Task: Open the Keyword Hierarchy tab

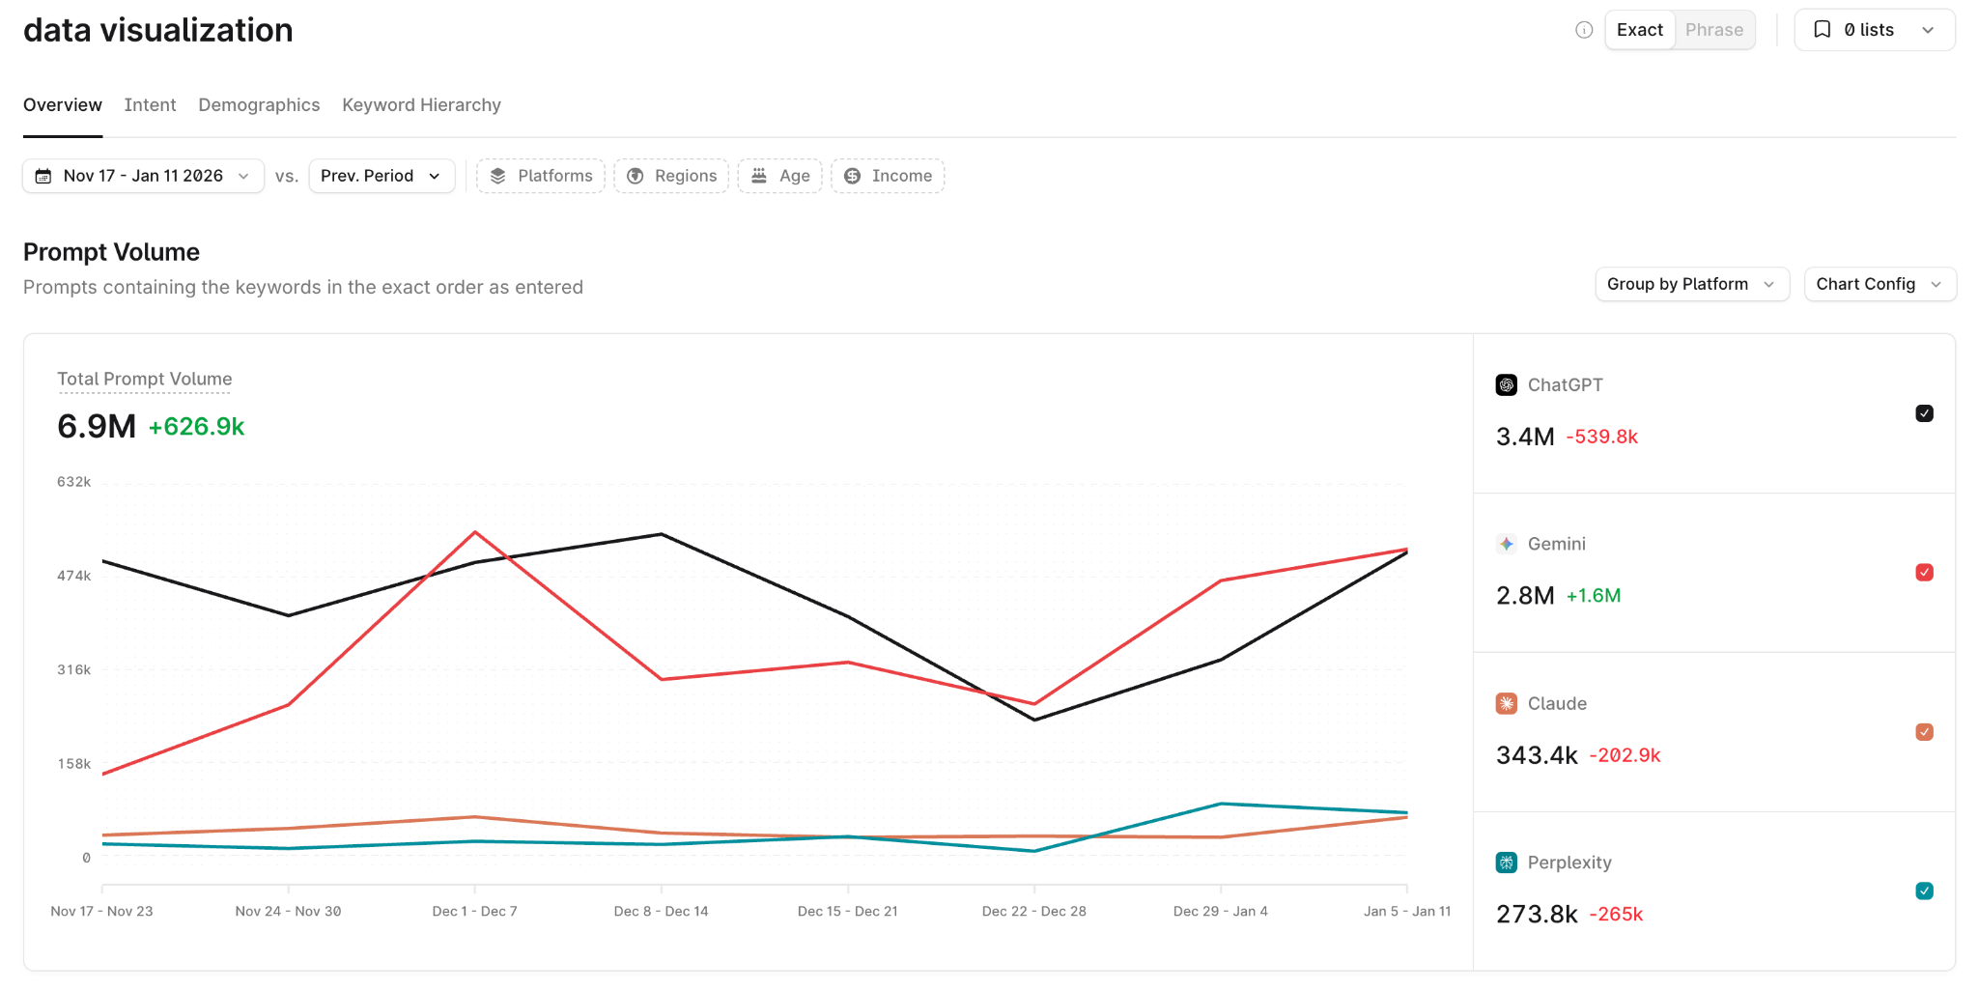Action: (421, 105)
